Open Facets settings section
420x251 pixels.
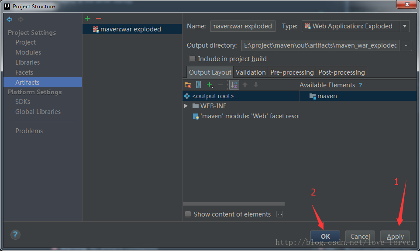(x=24, y=72)
